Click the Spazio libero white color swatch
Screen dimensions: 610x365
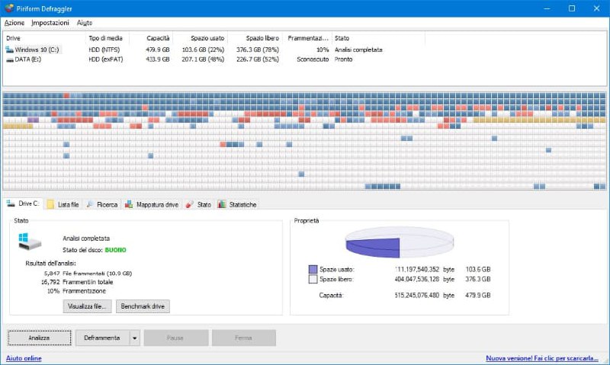click(313, 279)
